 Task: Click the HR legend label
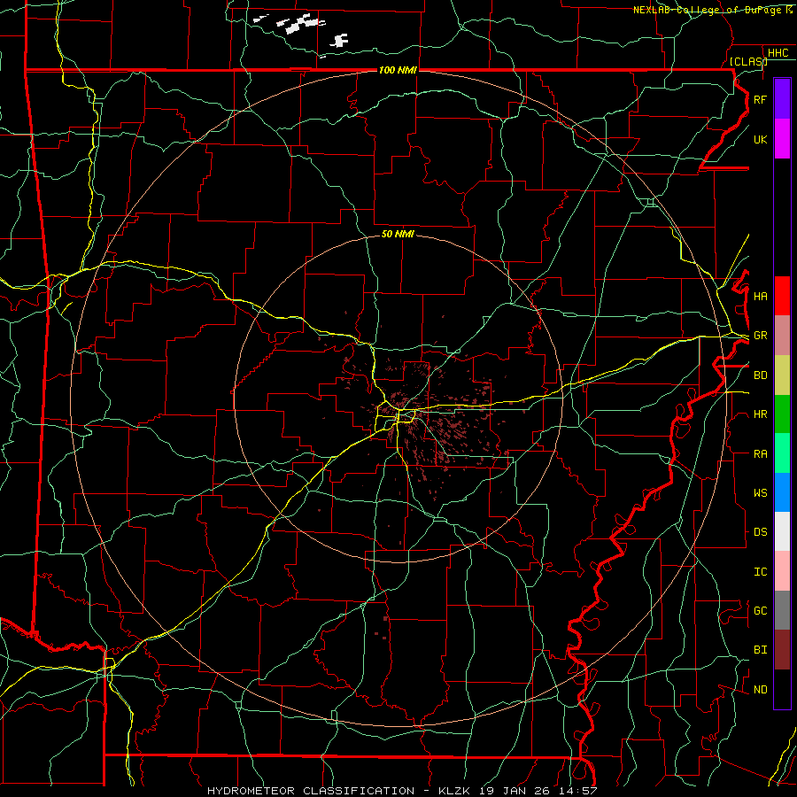point(760,414)
